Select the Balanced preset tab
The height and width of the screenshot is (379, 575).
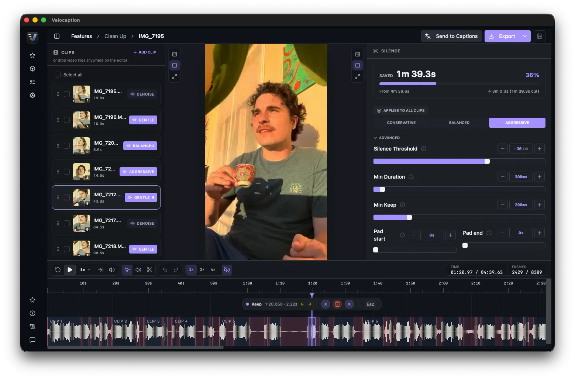point(459,123)
